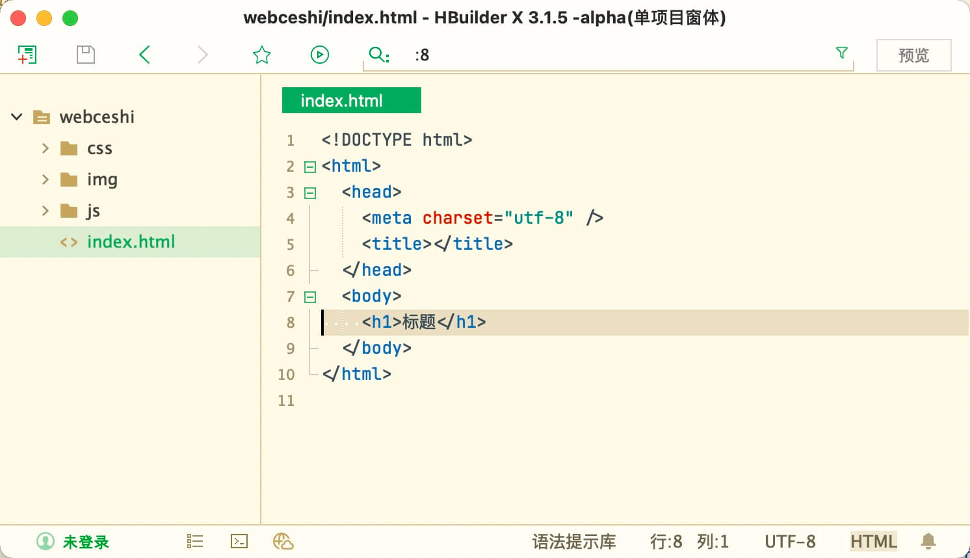The width and height of the screenshot is (970, 558).
Task: Switch to the index.html editor tab
Action: point(351,100)
